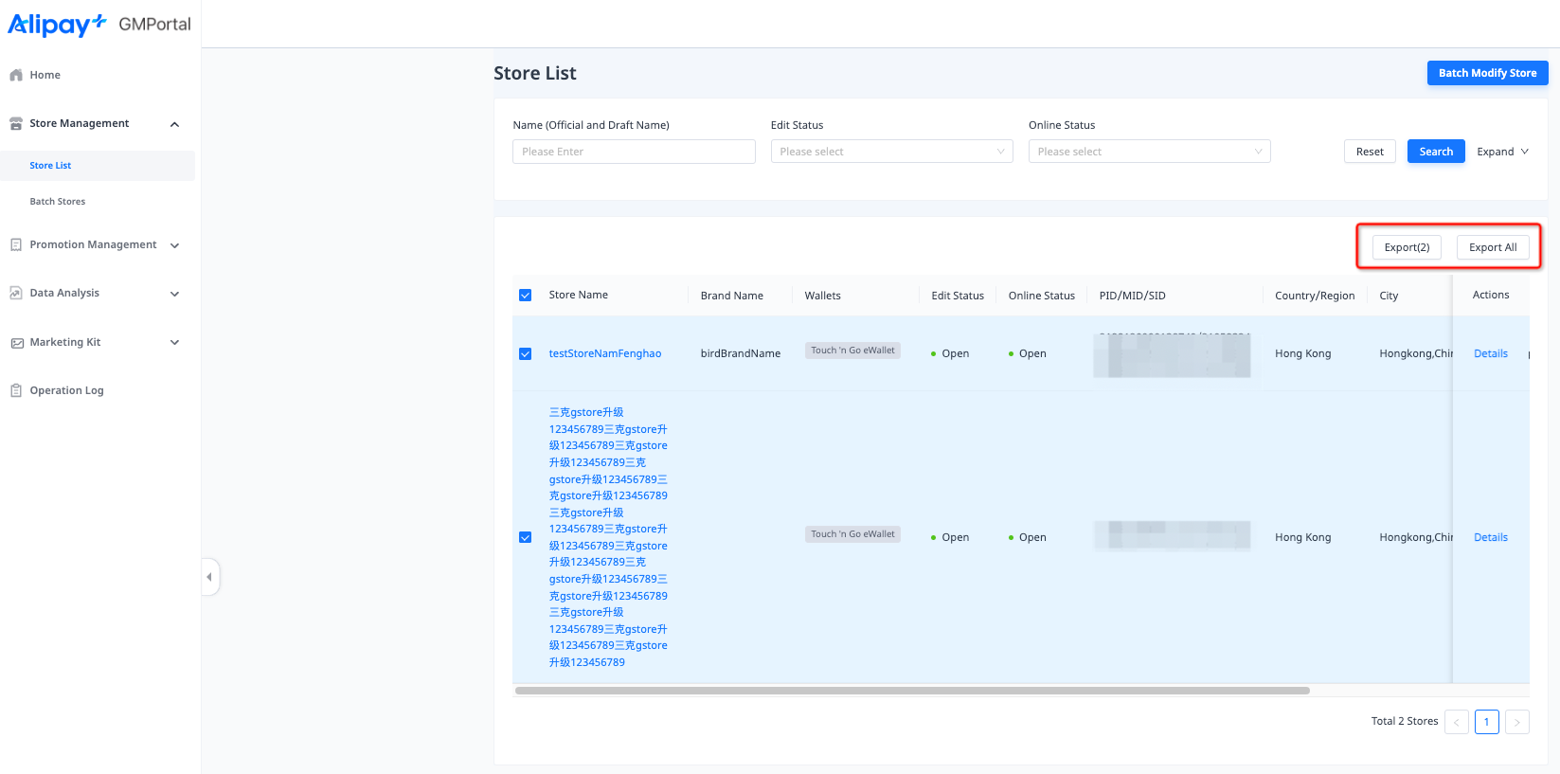Click the Store Management shop icon
The height and width of the screenshot is (774, 1560).
tap(16, 123)
